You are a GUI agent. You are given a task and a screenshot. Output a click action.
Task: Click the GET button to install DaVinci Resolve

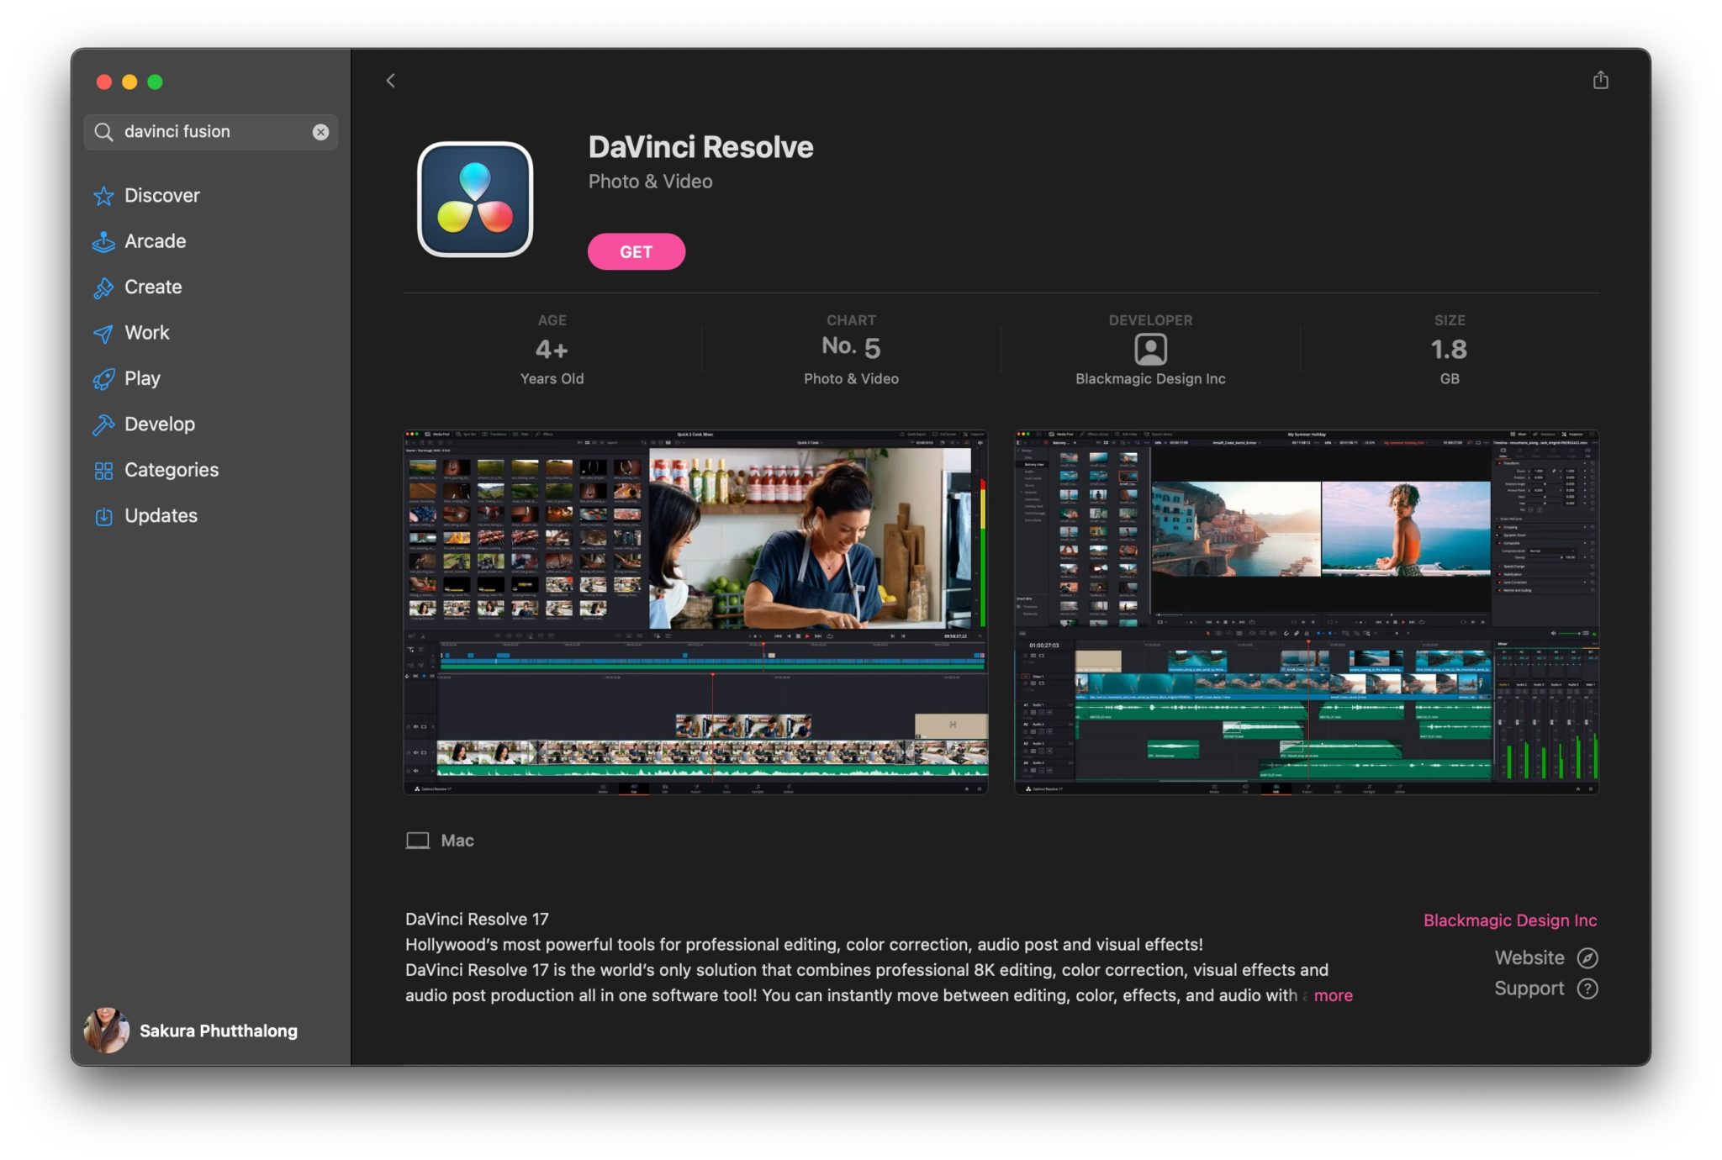pyautogui.click(x=636, y=251)
